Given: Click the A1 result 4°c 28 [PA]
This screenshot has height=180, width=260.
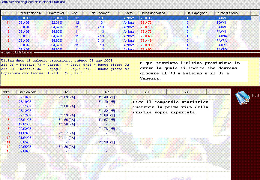Looking at the screenshot, I should coord(67,124).
